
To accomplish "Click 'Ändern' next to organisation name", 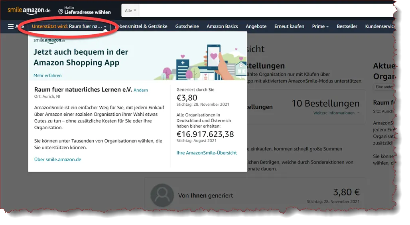I will [x=141, y=90].
